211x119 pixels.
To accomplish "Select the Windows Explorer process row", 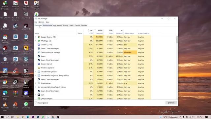I will pyautogui.click(x=93, y=68).
